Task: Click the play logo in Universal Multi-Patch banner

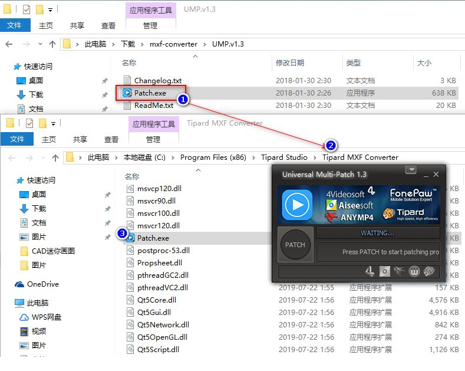Action: coord(297,205)
